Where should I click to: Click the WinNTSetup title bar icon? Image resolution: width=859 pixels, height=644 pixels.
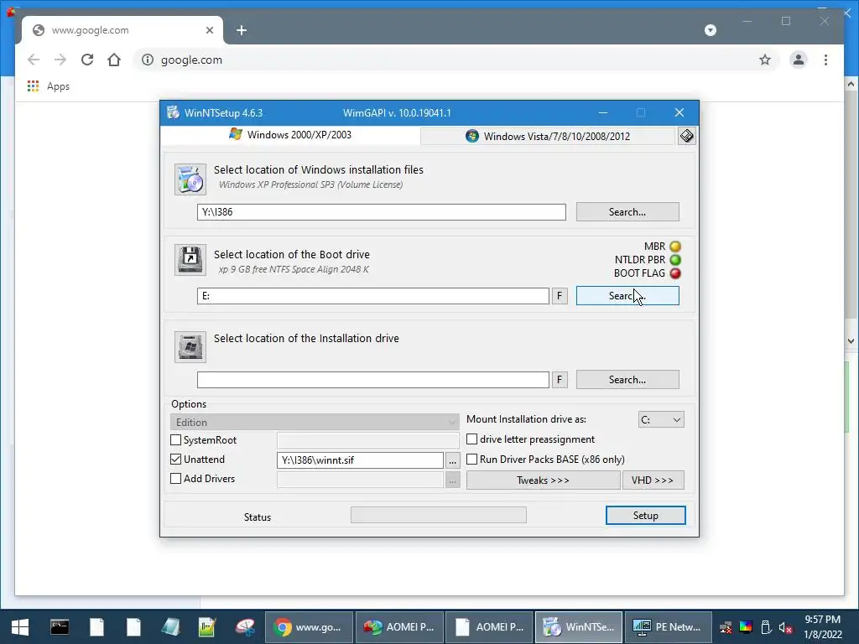[x=173, y=112]
